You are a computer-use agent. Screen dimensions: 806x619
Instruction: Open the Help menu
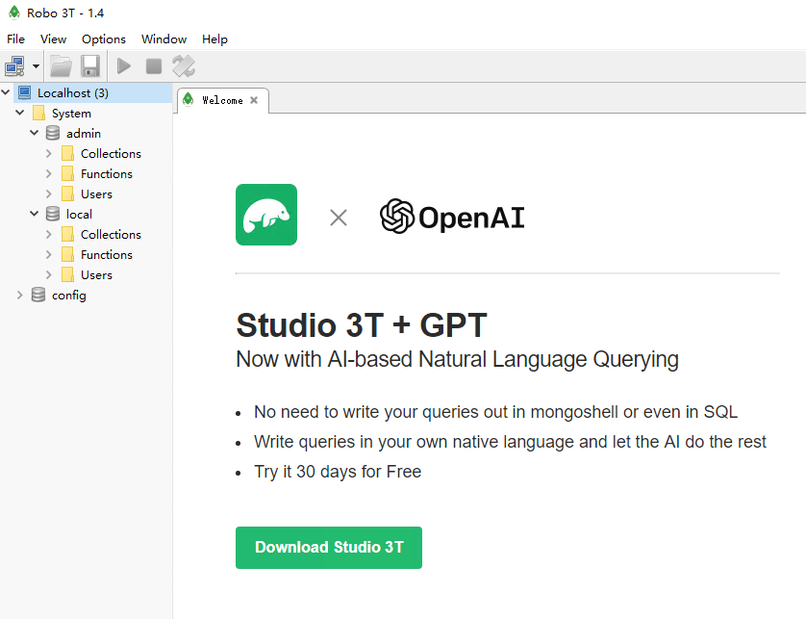click(x=214, y=39)
